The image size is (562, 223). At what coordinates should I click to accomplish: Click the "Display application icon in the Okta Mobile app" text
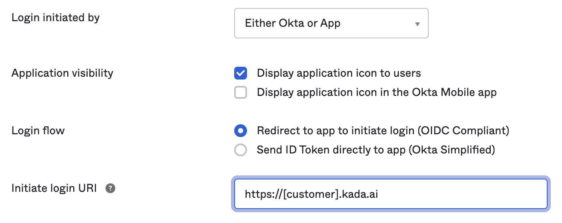point(376,93)
